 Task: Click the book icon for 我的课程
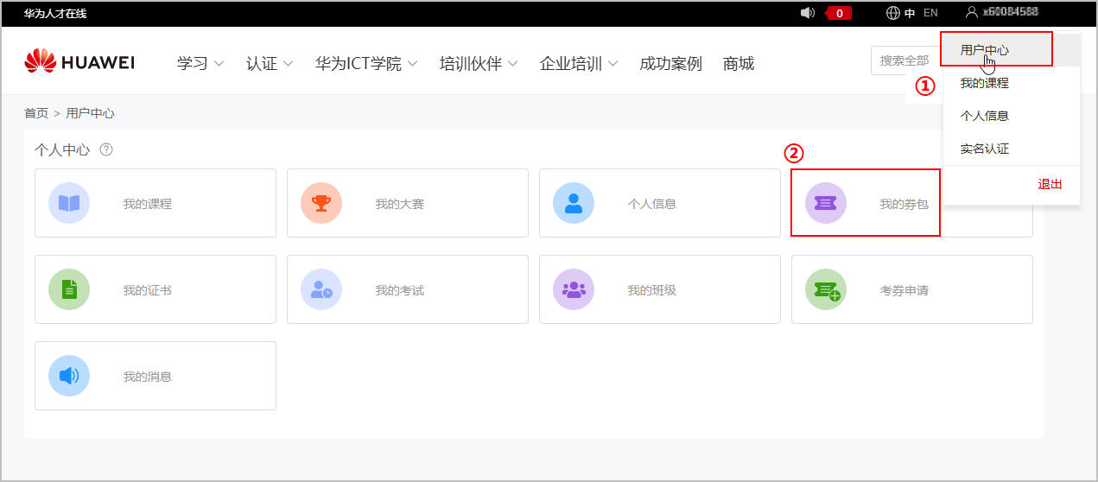point(69,203)
